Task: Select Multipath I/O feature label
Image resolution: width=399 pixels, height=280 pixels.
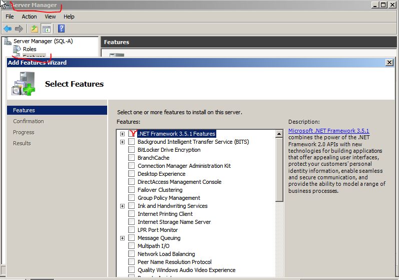Action: (x=153, y=246)
